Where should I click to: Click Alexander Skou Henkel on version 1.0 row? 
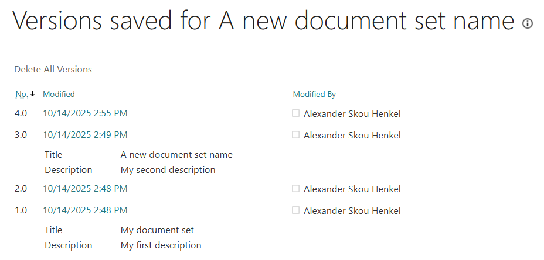(x=352, y=211)
